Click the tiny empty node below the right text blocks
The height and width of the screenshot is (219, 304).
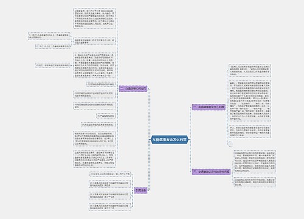pyautogui.click(x=230, y=144)
